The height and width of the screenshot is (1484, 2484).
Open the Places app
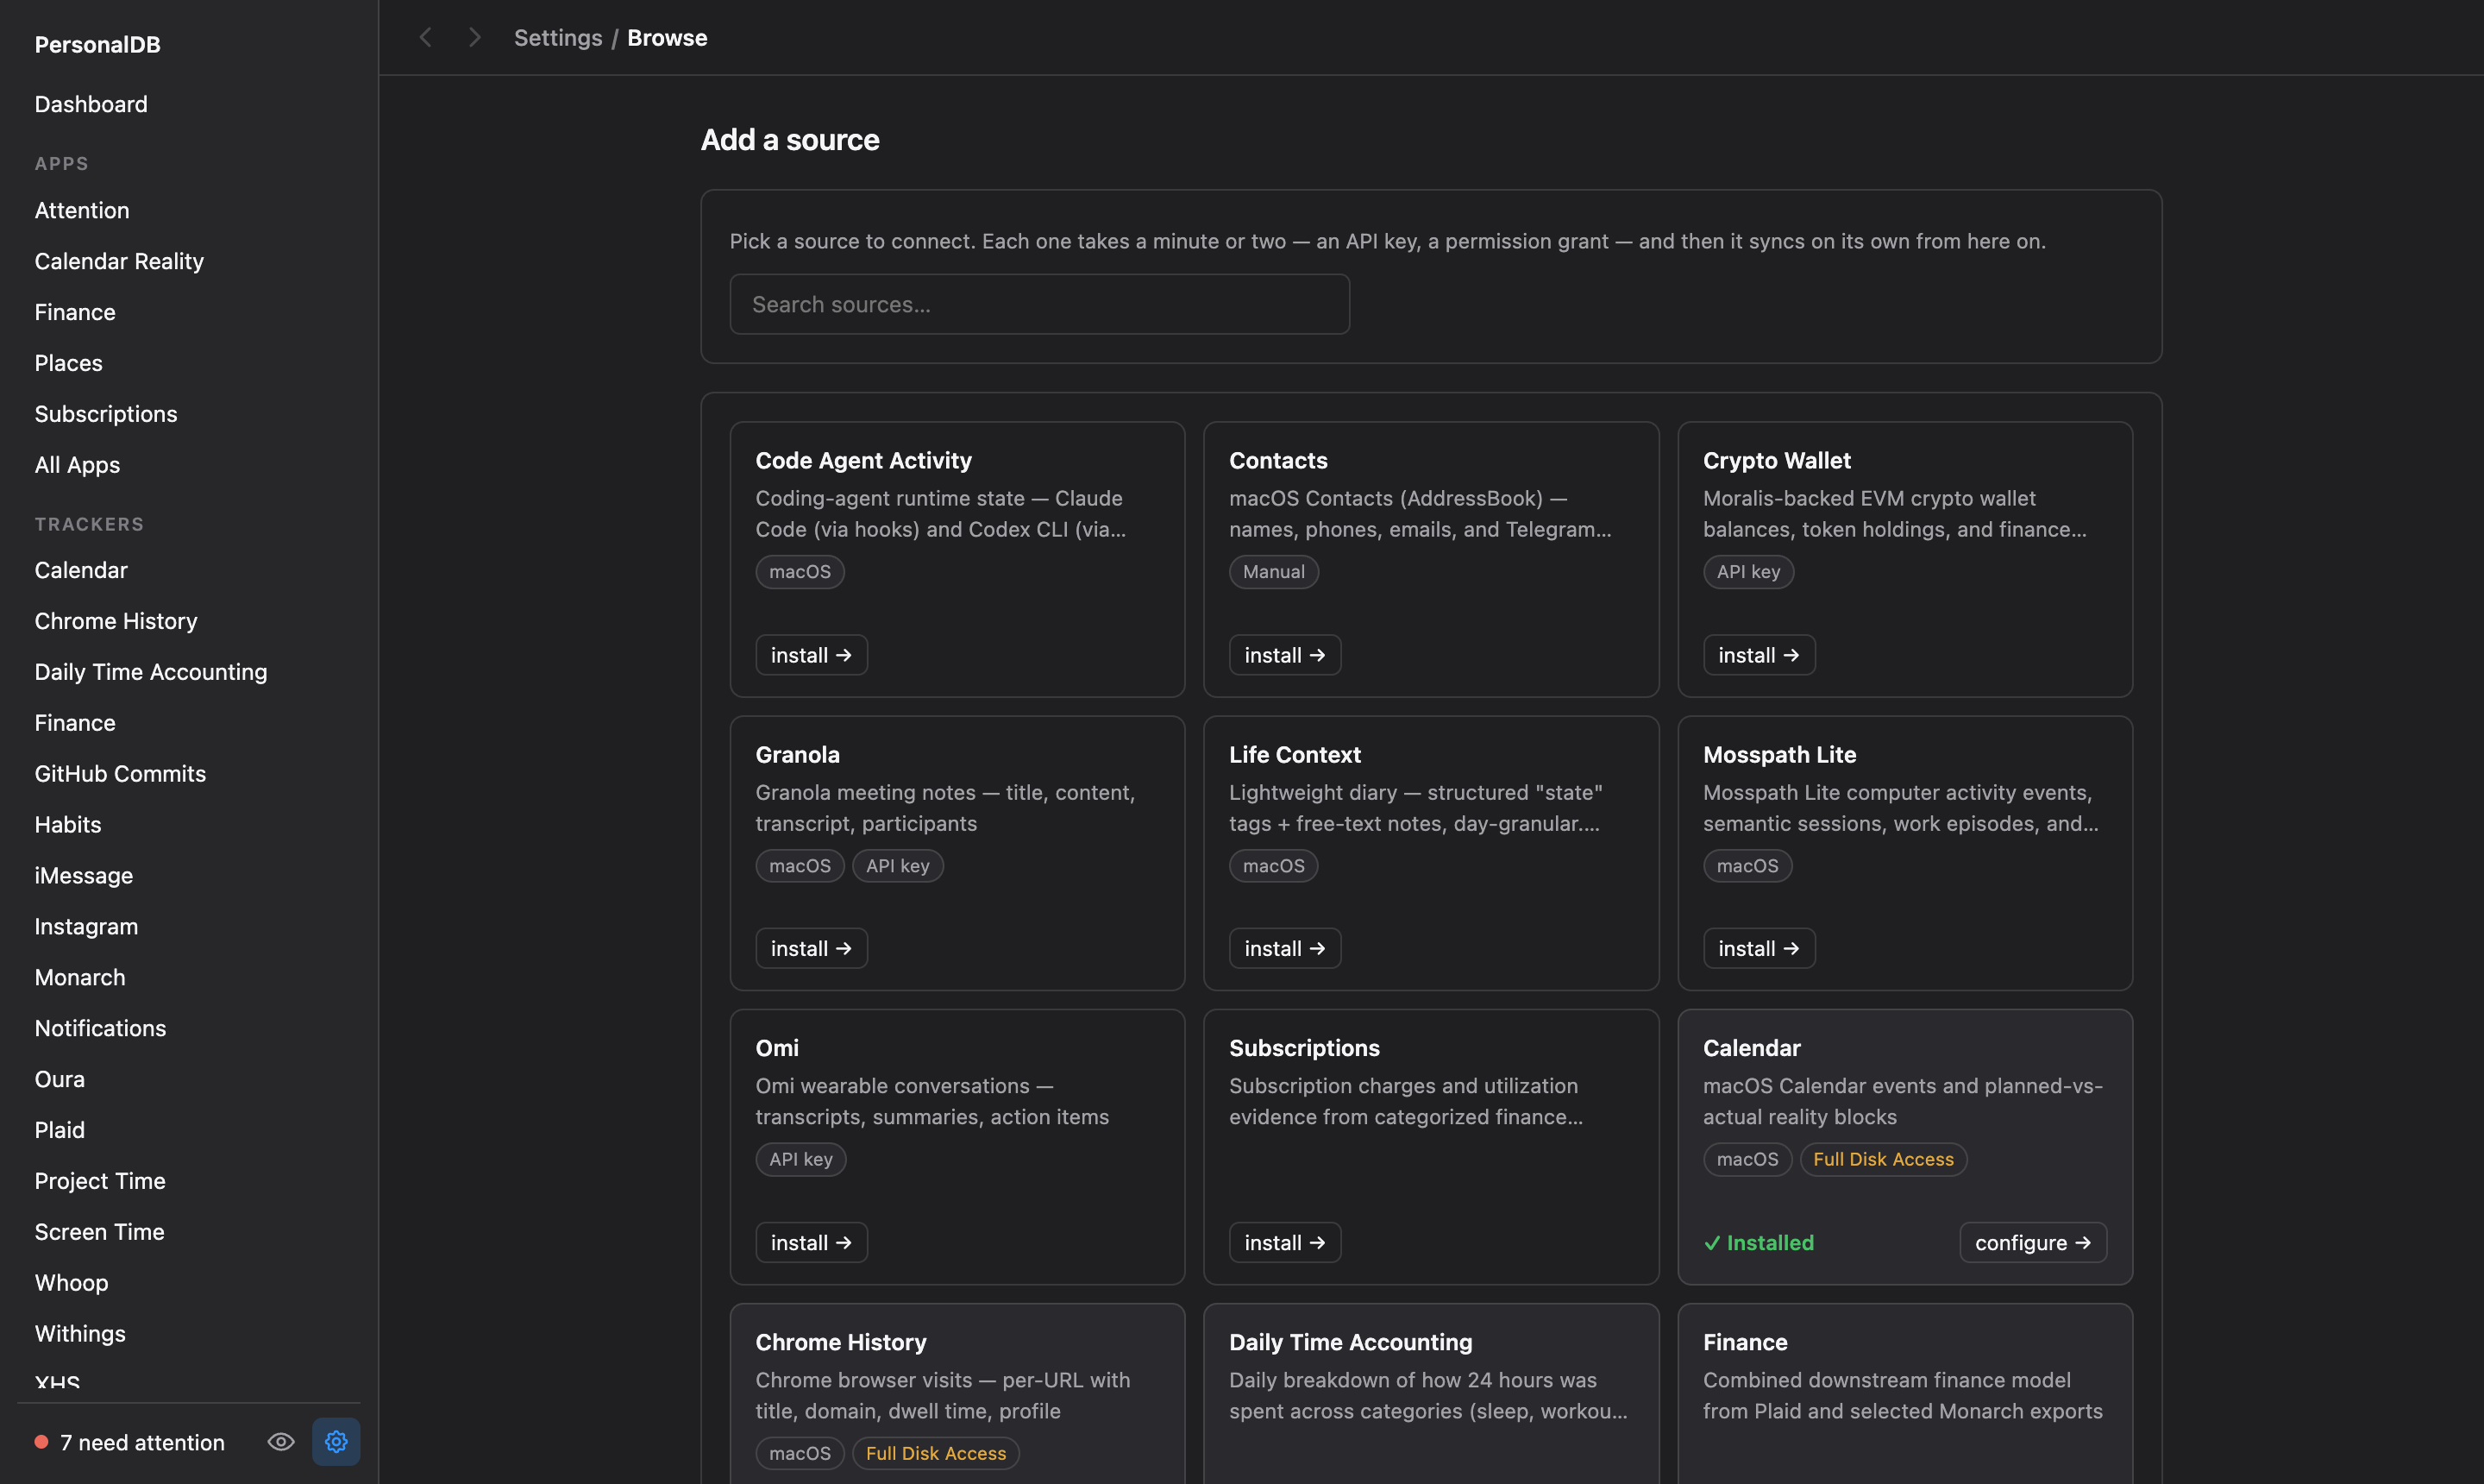68,363
